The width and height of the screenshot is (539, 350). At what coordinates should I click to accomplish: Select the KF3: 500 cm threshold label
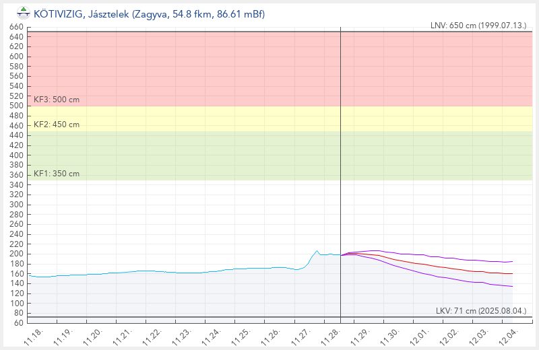point(57,100)
